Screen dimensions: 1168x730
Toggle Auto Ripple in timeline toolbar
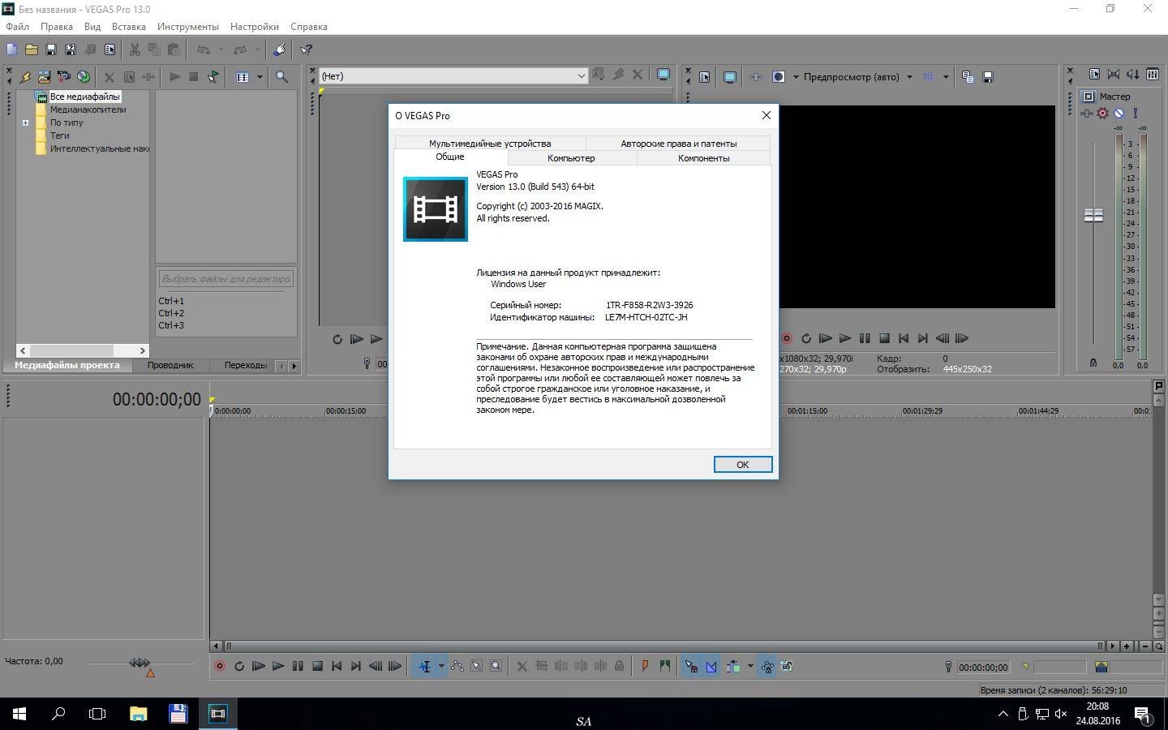tap(733, 666)
